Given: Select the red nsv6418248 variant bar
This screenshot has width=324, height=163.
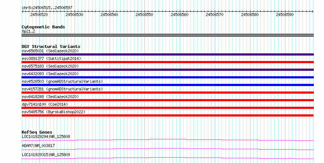Looking at the screenshot, I should point(167,100).
